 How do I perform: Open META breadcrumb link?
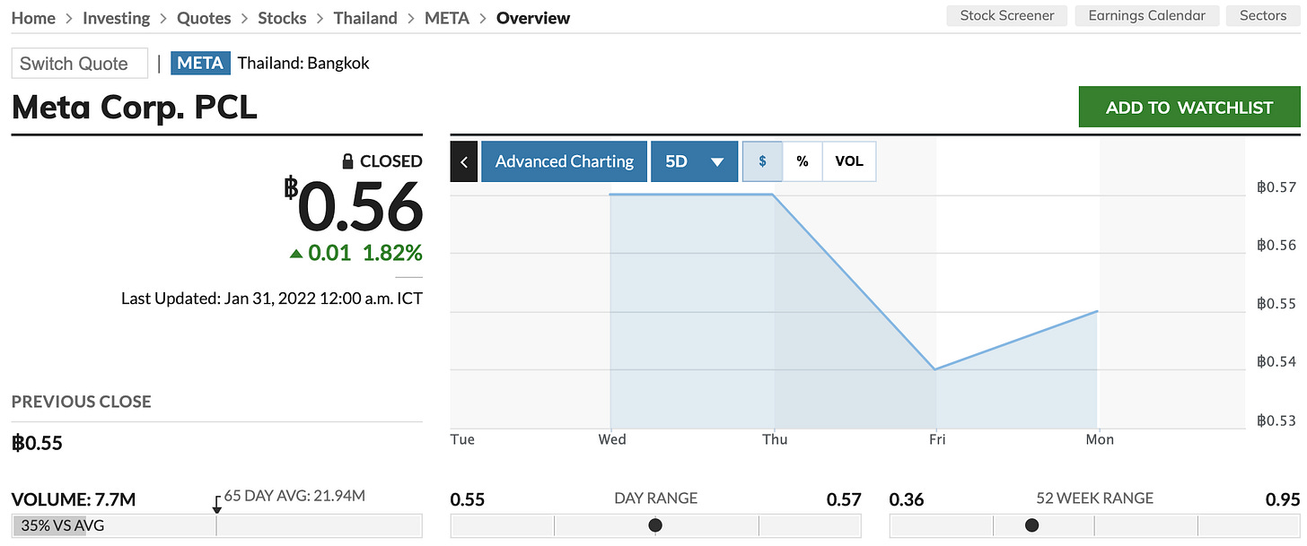(x=447, y=18)
